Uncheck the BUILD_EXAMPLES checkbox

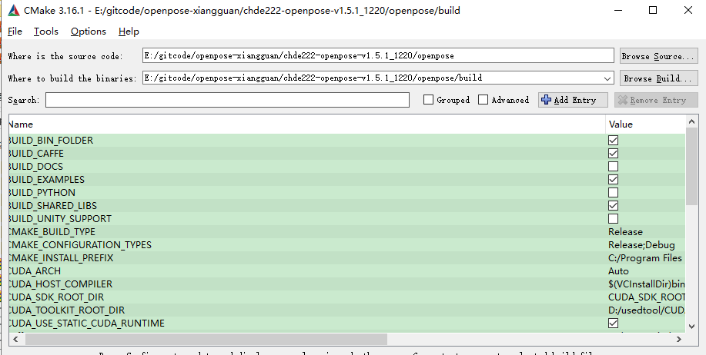(x=613, y=179)
